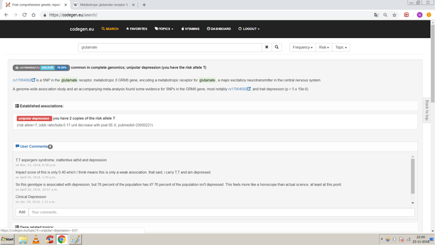435x245 pixels.
Task: Open external link icon after first rs17864092
Action: [x=33, y=80]
